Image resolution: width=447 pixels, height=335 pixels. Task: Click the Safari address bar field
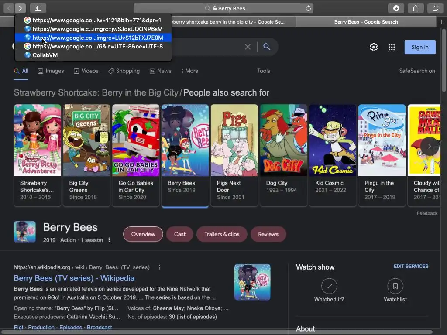[223, 8]
